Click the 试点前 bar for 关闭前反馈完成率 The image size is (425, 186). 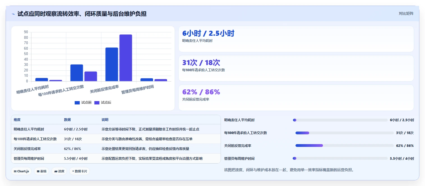[x=112, y=65]
